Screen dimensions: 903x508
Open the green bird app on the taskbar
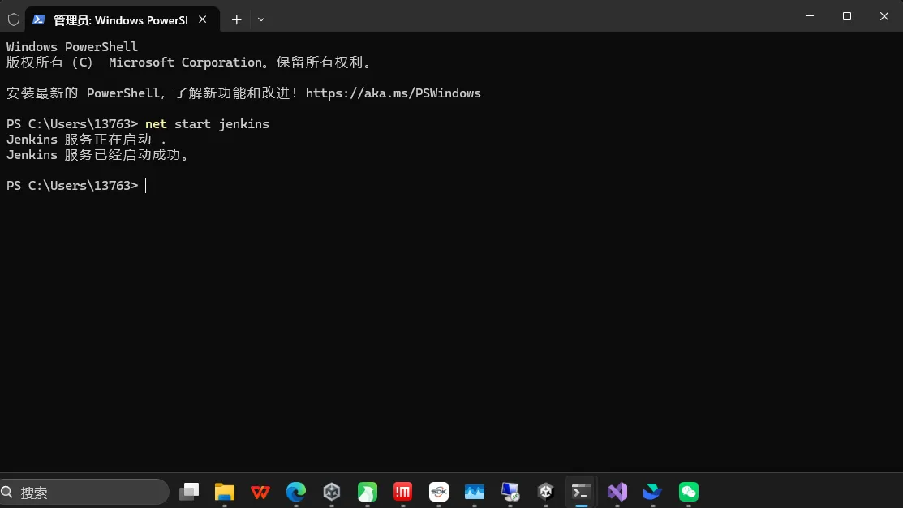pos(368,492)
